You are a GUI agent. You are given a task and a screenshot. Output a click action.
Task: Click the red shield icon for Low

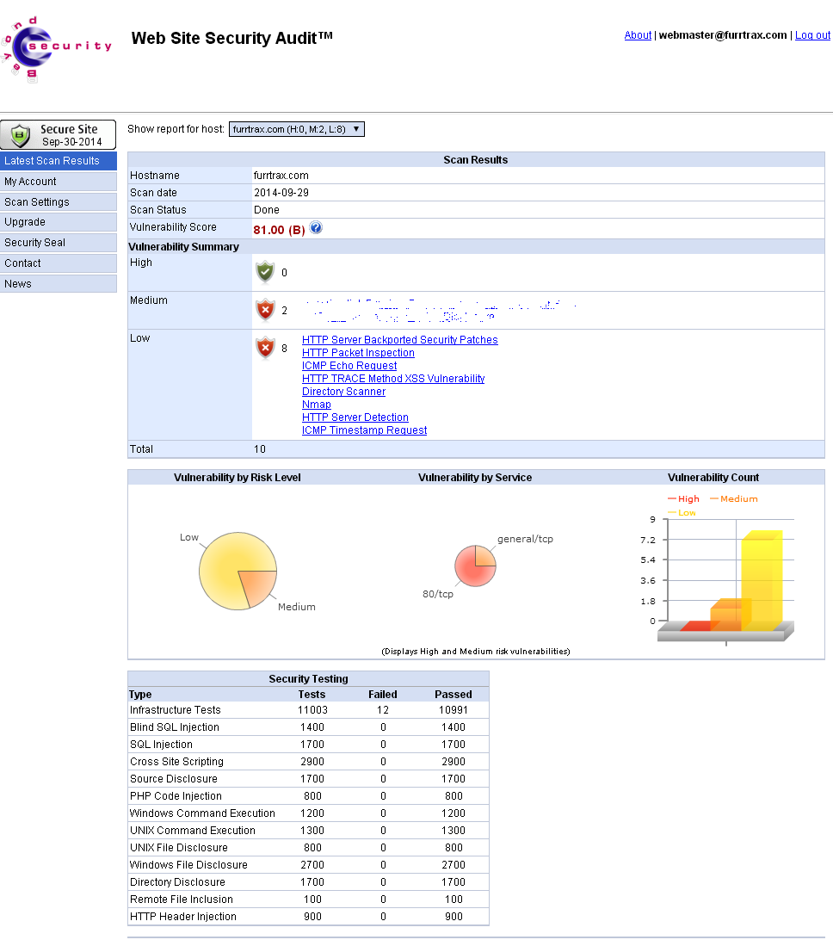265,348
